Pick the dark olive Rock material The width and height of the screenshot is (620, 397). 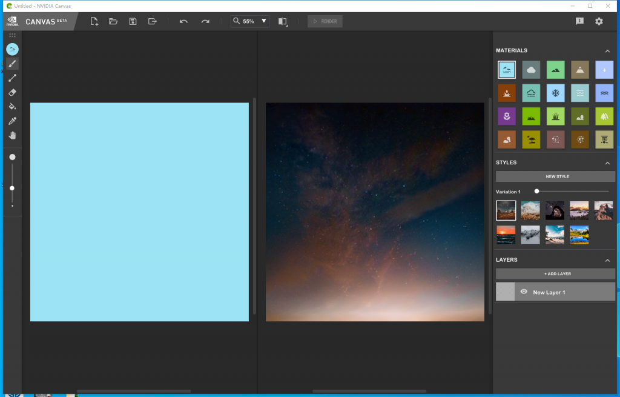580,116
